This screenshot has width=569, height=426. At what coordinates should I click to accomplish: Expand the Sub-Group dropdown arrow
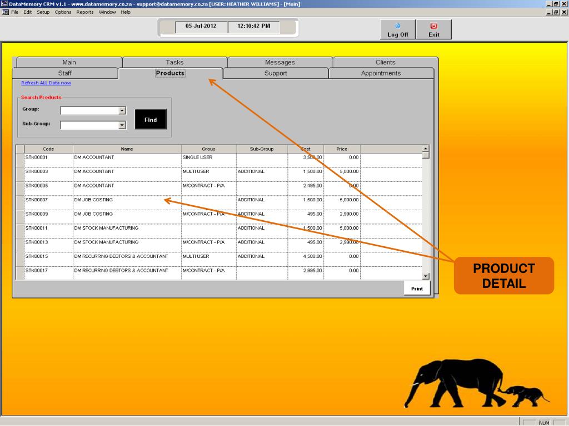(122, 125)
